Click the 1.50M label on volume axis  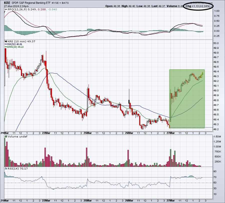tap(217, 137)
